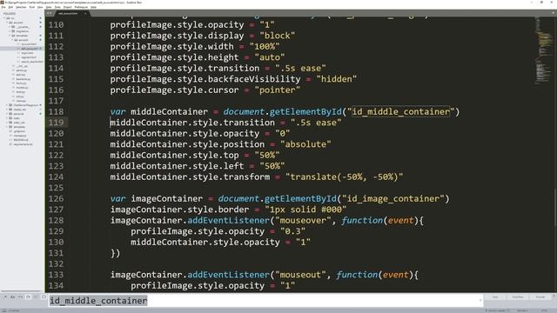Click the "id_middle_container" string on line 118

pyautogui.click(x=400, y=112)
